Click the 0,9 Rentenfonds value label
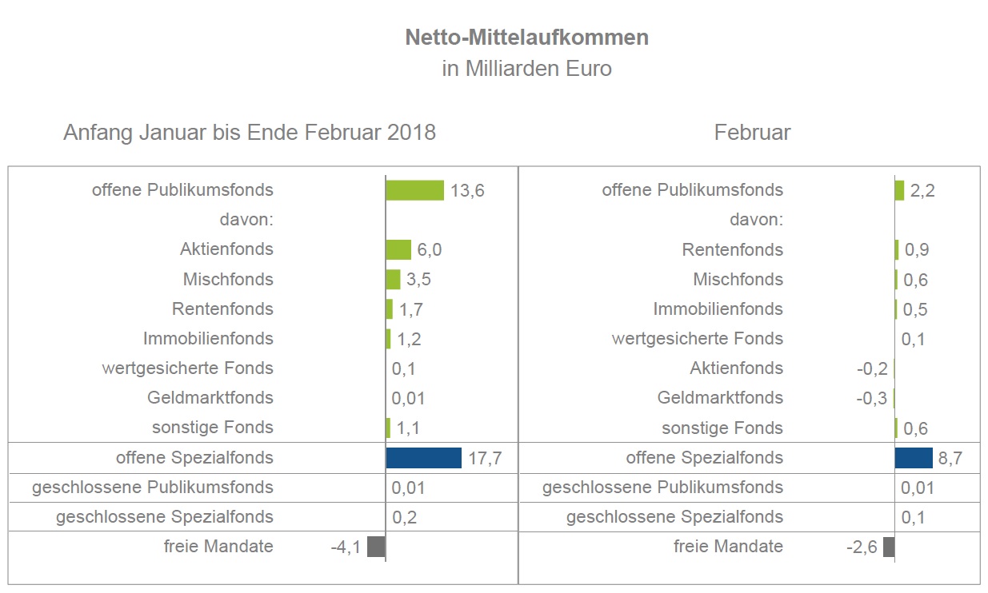 tap(916, 250)
